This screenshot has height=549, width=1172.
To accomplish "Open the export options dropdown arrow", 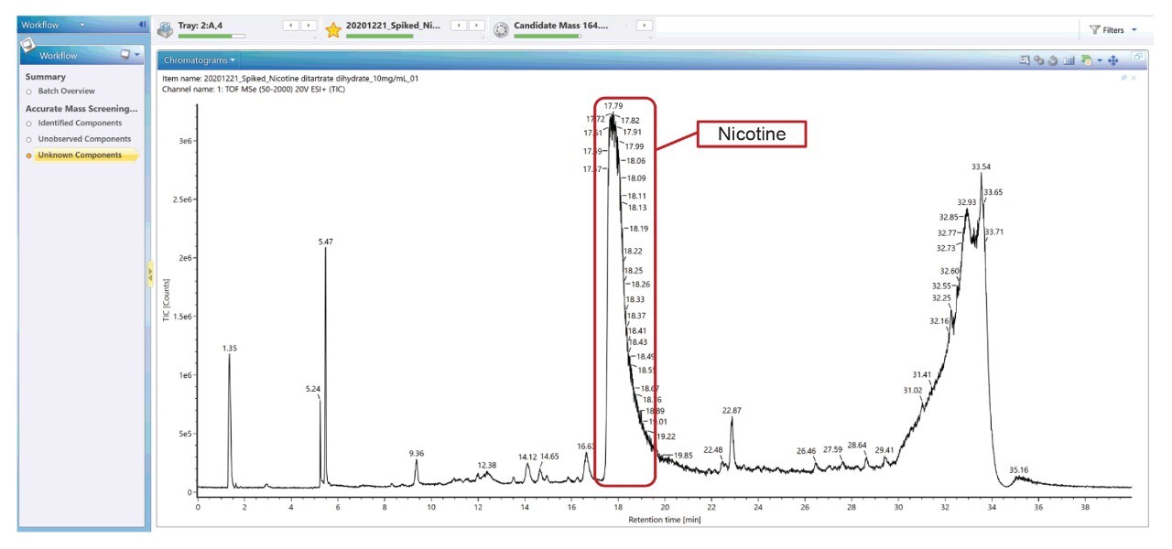I will tap(1099, 59).
